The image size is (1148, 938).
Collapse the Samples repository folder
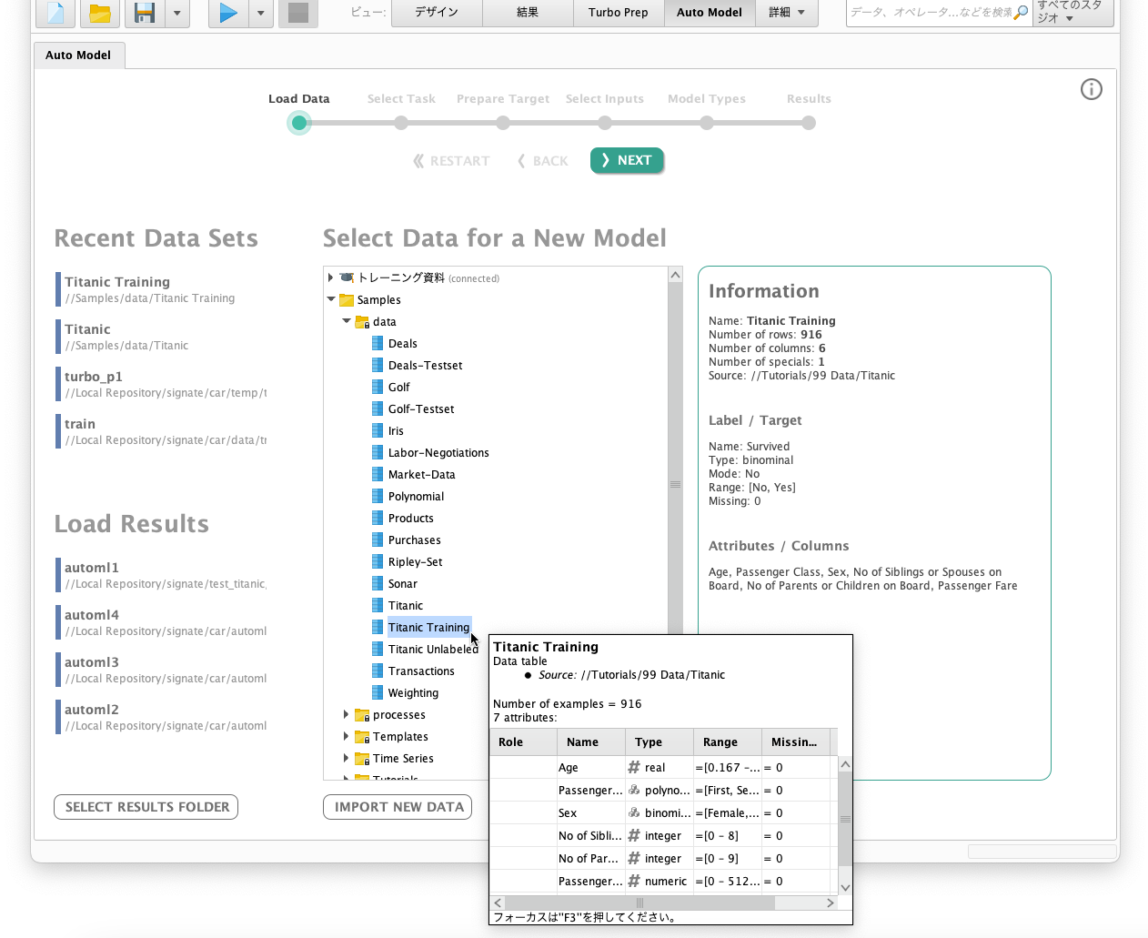[x=331, y=299]
